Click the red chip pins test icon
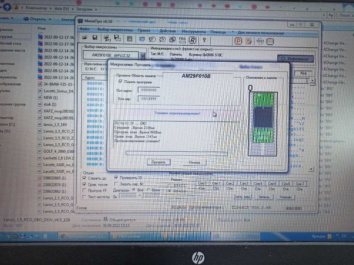The height and width of the screenshot is (265, 354). tap(270, 41)
